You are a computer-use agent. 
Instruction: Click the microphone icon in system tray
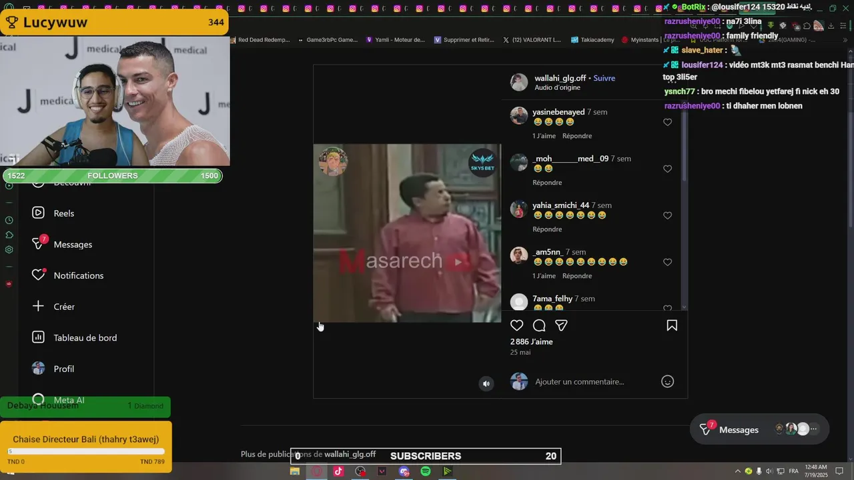click(x=759, y=471)
